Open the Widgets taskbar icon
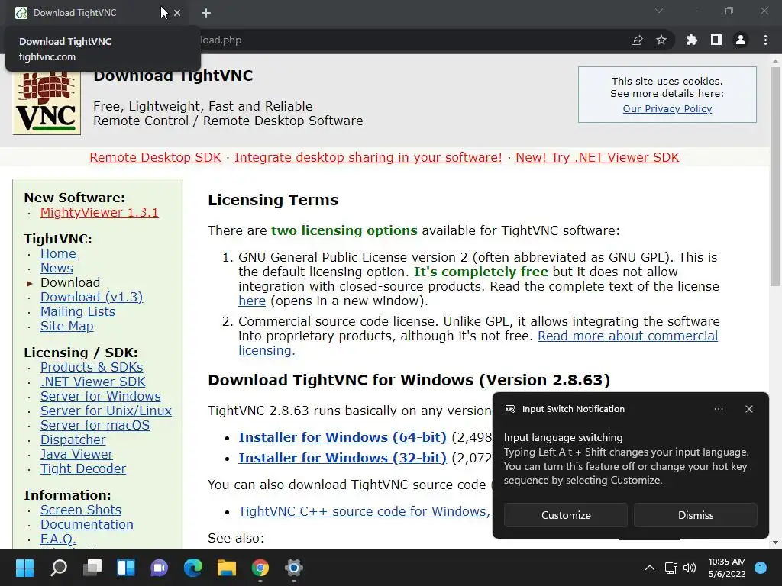This screenshot has width=782, height=586. [x=126, y=568]
